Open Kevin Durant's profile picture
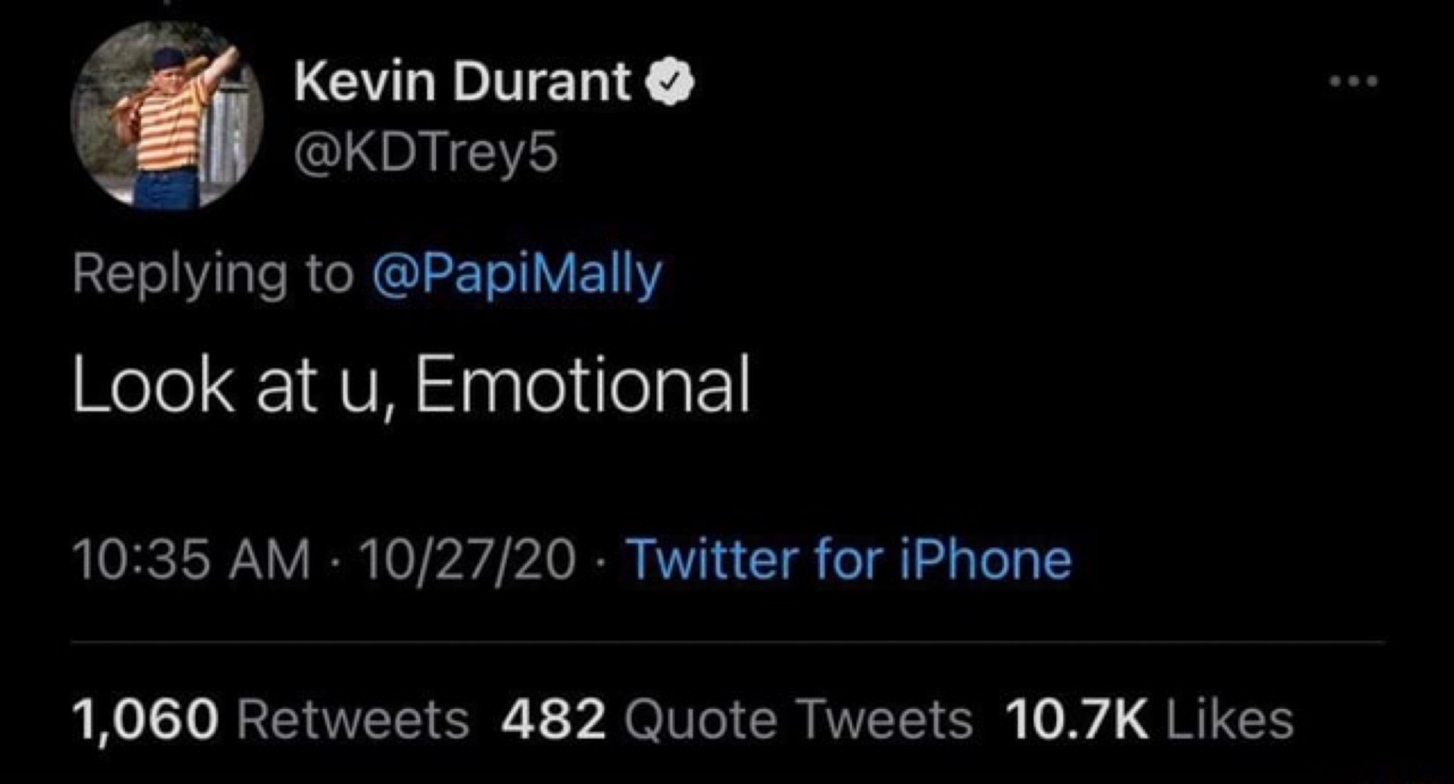1454x784 pixels. (167, 116)
